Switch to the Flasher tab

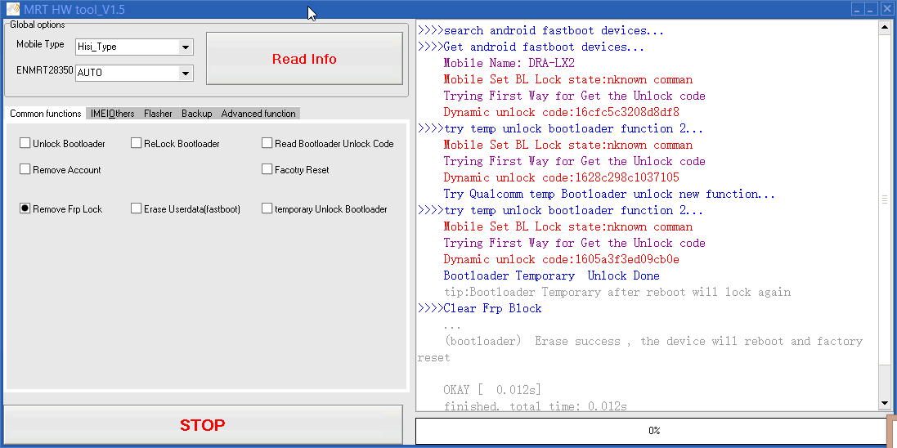click(x=158, y=114)
